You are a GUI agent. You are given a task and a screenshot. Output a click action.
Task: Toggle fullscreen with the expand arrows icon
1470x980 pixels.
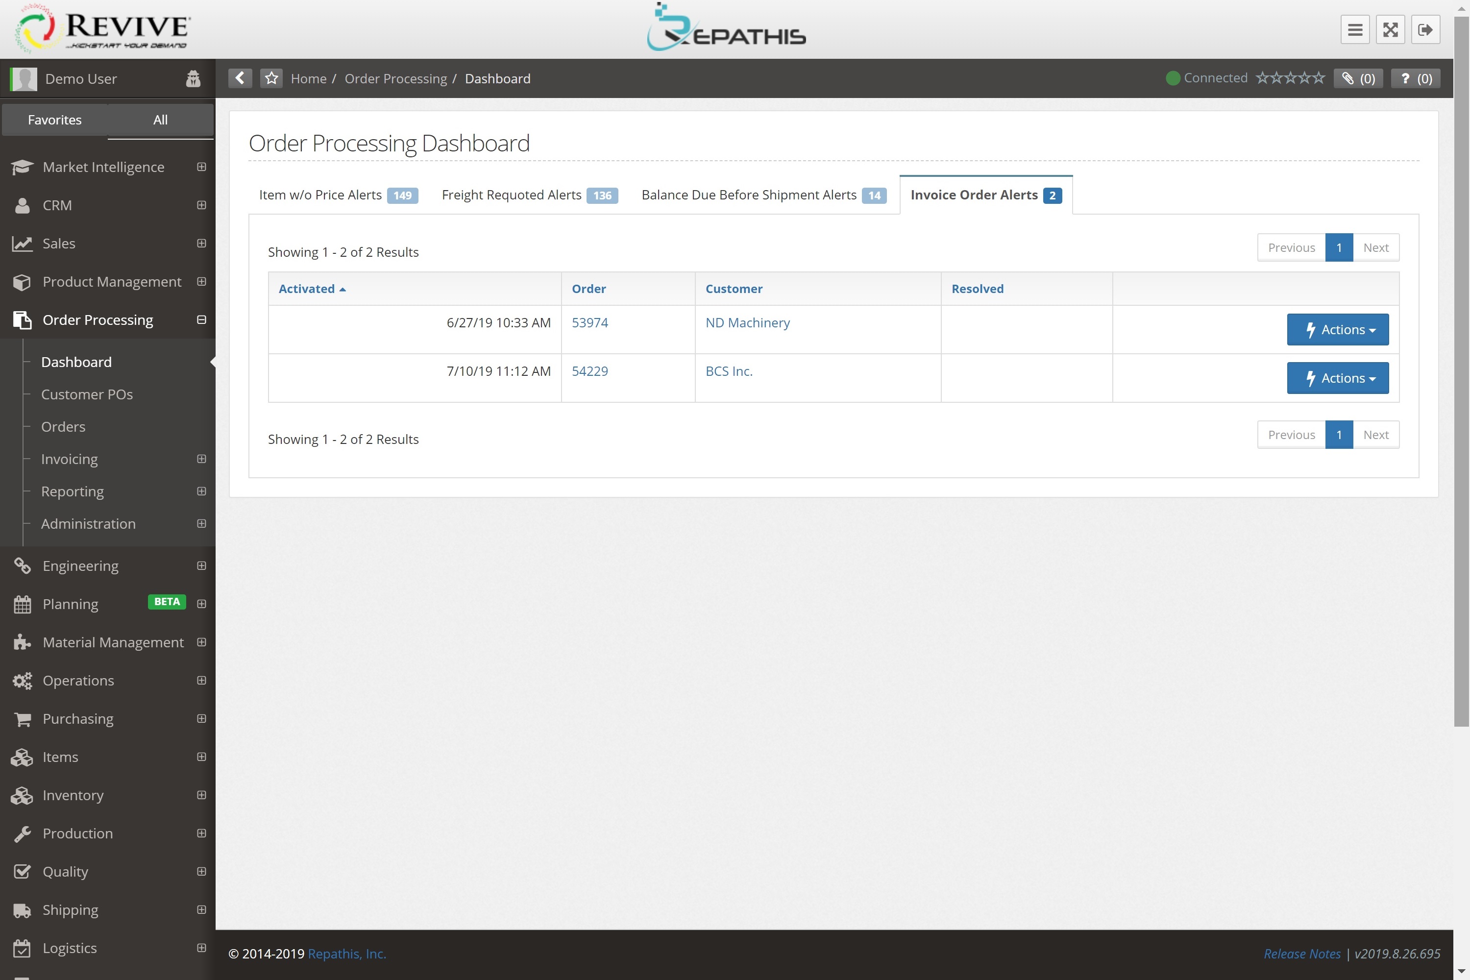pos(1390,30)
